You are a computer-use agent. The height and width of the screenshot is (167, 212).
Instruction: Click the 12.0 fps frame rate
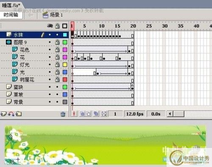click(x=135, y=114)
